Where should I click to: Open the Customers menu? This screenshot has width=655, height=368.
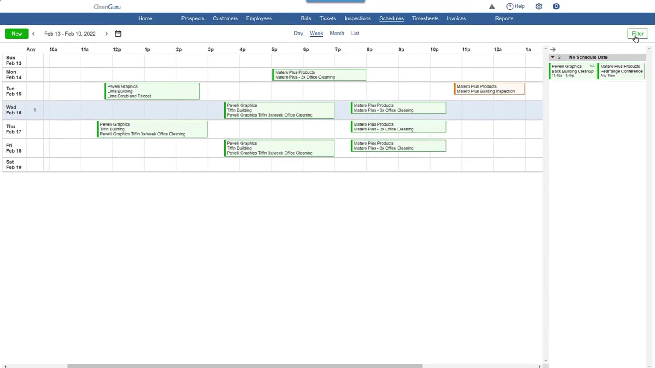tap(225, 18)
